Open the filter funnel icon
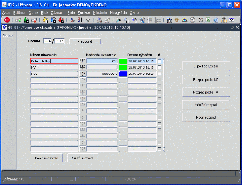This screenshot has width=242, height=185. [x=88, y=20]
